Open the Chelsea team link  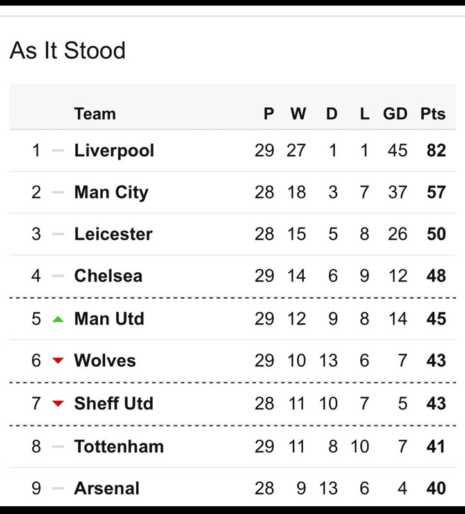click(x=108, y=276)
